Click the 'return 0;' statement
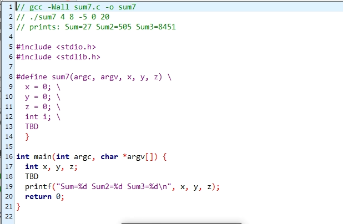This screenshot has width=343, height=224. pyautogui.click(x=44, y=196)
